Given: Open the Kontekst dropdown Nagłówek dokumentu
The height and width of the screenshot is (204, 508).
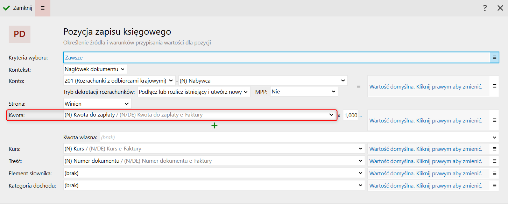Looking at the screenshot, I should [x=95, y=69].
